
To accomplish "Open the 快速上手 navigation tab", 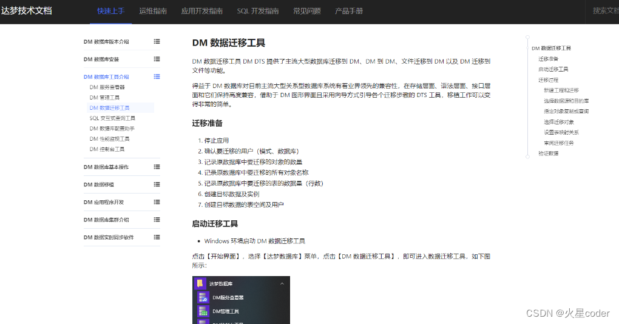I will (111, 11).
